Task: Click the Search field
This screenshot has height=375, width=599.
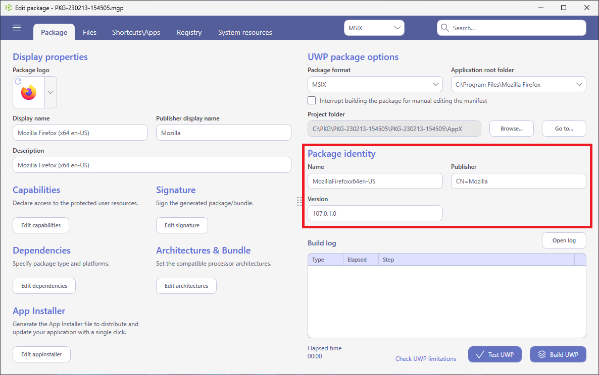Action: (x=512, y=28)
